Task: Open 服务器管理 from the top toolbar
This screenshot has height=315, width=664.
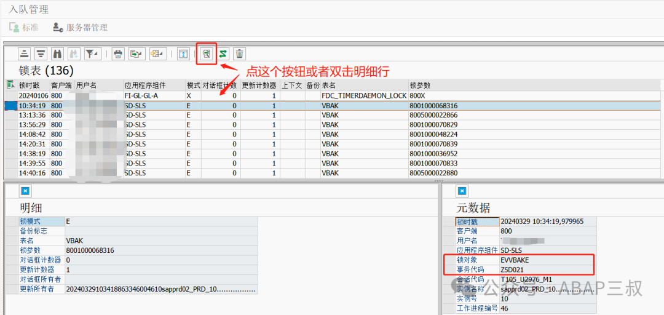Action: (80, 28)
